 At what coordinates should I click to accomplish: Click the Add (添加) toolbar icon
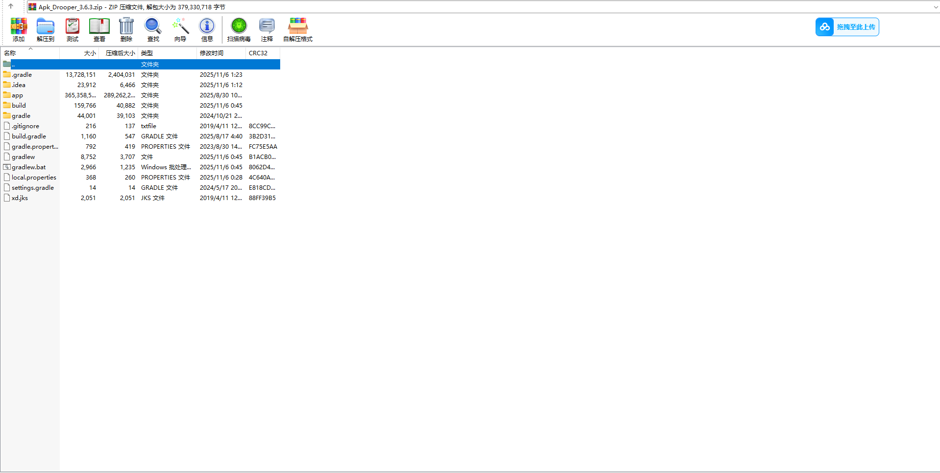point(19,29)
